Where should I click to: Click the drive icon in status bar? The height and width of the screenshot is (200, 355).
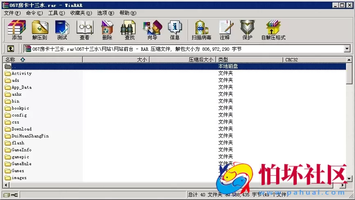[x=7, y=195]
